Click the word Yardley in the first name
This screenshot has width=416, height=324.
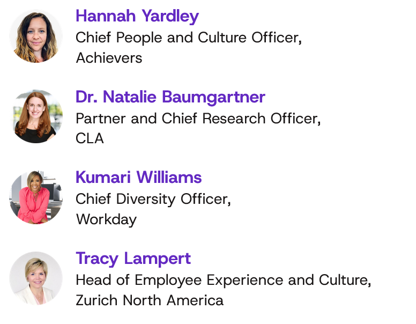click(170, 17)
